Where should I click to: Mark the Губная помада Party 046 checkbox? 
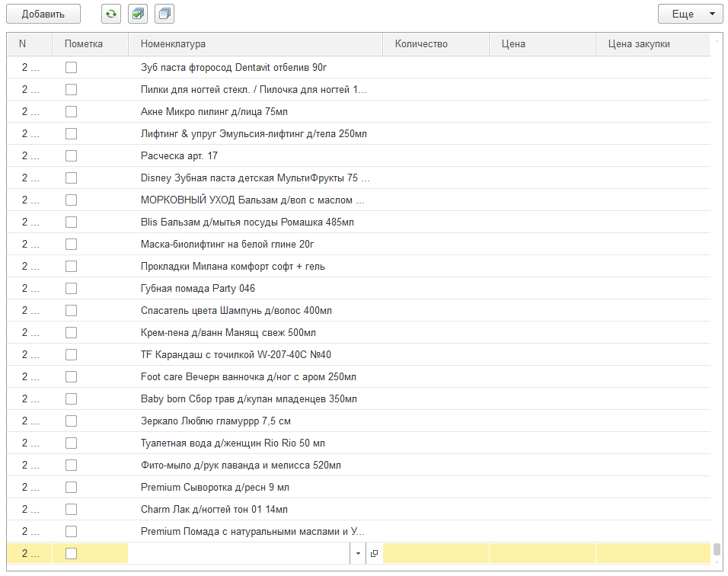(x=71, y=288)
